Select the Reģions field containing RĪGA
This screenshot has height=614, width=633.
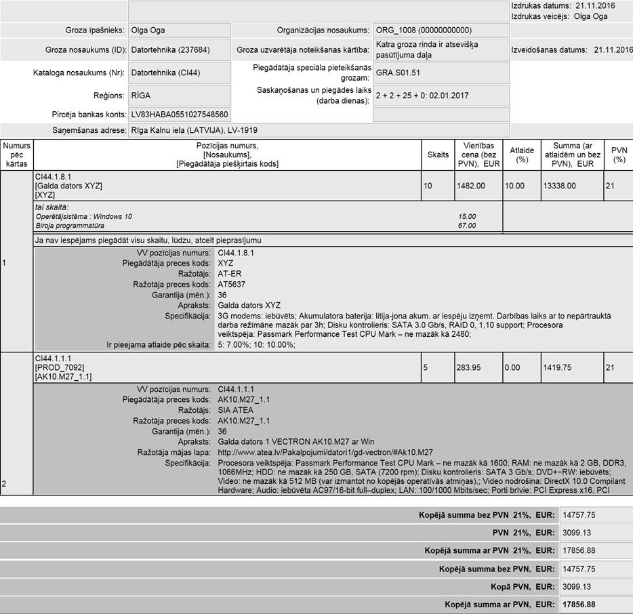pos(179,96)
